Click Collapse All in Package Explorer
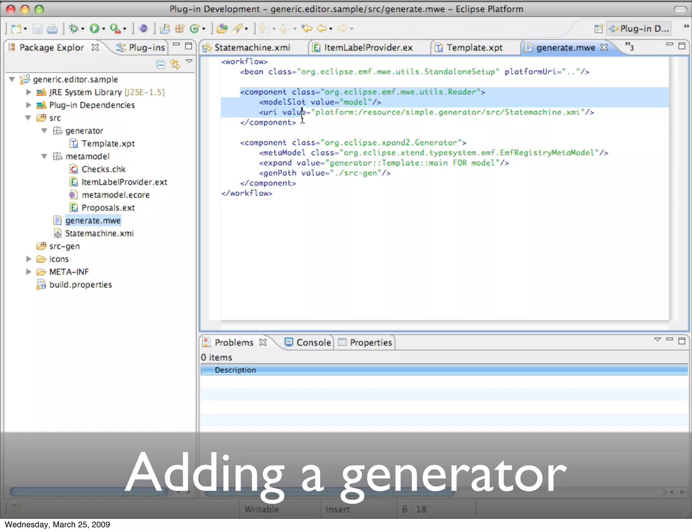This screenshot has width=692, height=532. [x=161, y=64]
